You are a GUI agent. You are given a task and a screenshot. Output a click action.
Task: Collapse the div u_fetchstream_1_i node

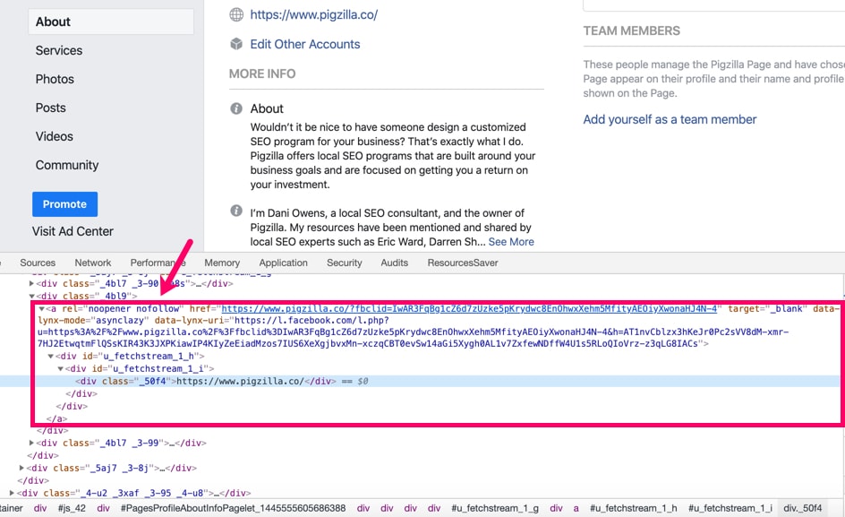tap(60, 368)
